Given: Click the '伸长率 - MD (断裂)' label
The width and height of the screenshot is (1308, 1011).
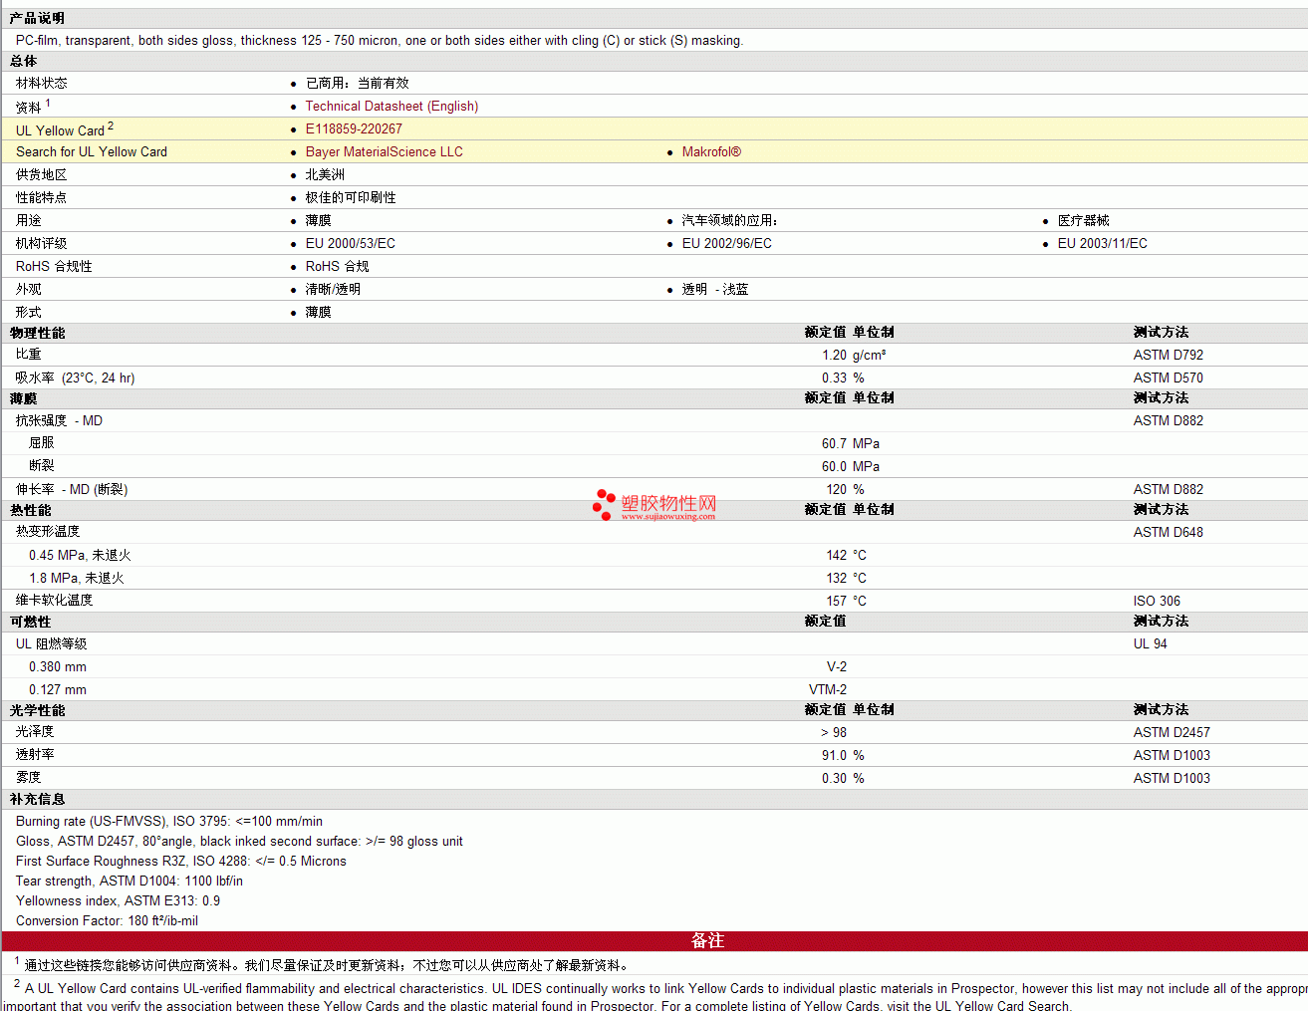Looking at the screenshot, I should 72,490.
